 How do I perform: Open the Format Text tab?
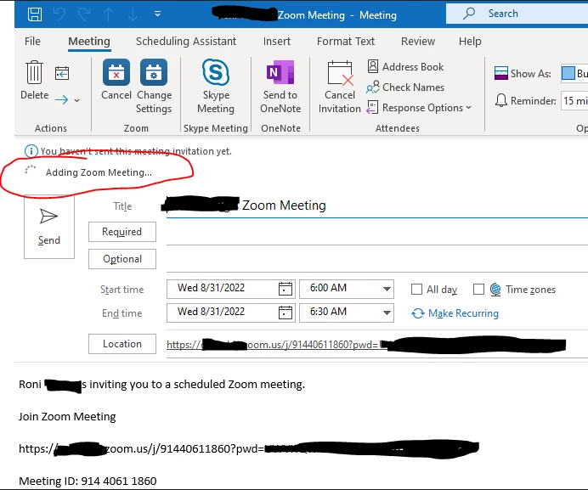[345, 41]
